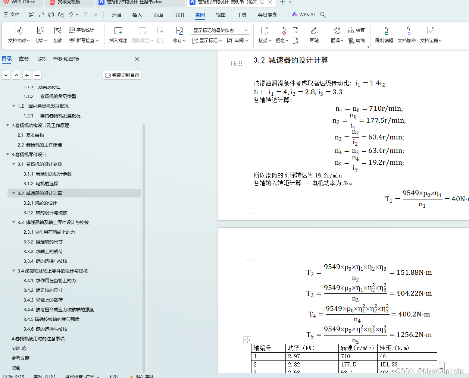
Task: Open the 引用 ribbon tab
Action: (179, 15)
